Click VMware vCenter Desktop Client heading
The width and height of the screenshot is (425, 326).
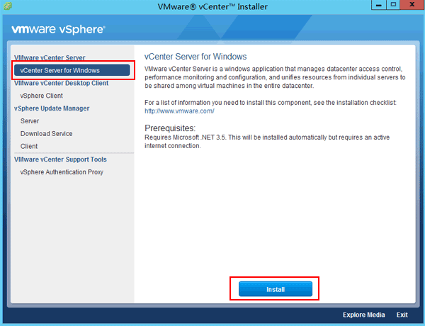(x=61, y=83)
